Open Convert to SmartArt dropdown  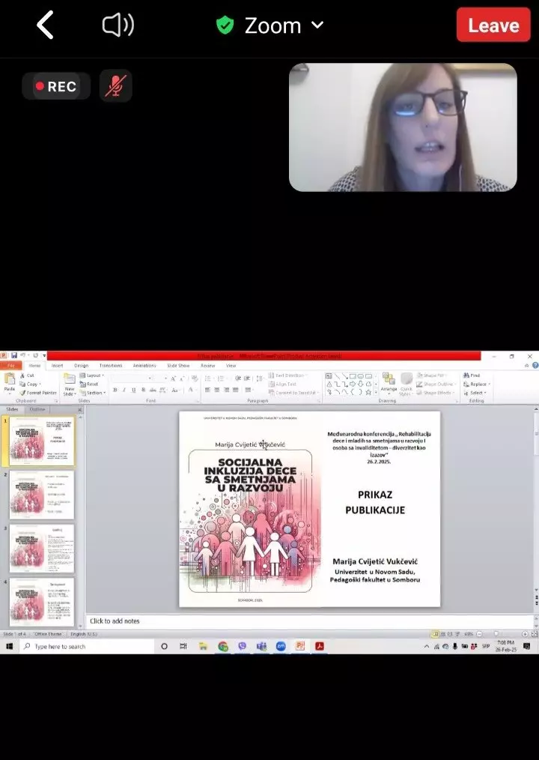tap(293, 393)
